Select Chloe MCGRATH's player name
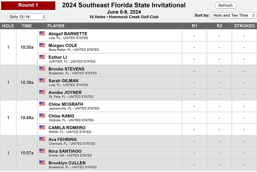Viewport: 257px width, 172px height. tap(66, 104)
